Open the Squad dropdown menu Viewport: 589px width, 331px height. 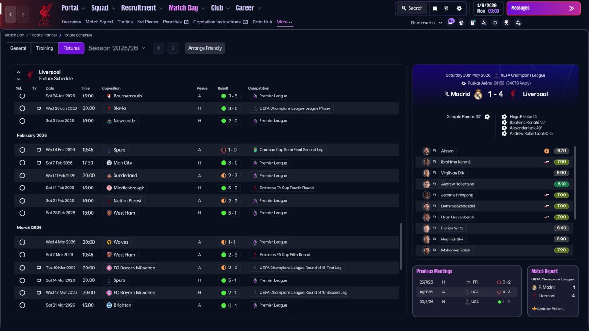pyautogui.click(x=103, y=8)
